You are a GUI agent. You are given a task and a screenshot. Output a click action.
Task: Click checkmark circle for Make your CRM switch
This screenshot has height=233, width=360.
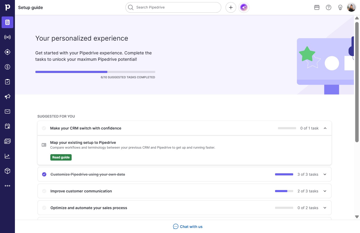44,128
